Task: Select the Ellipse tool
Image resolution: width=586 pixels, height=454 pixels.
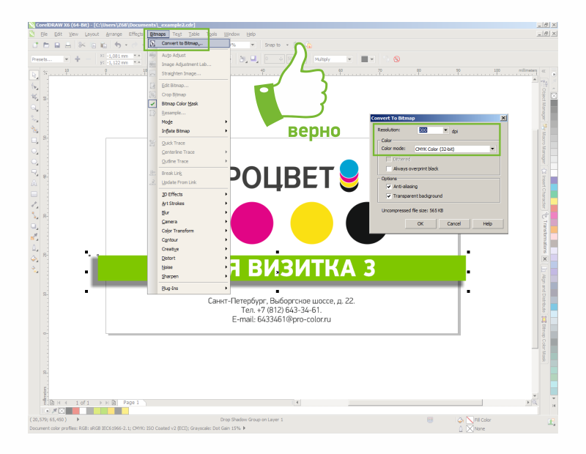Action: pyautogui.click(x=34, y=152)
